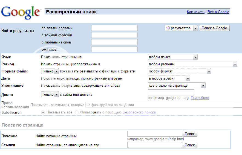Open the 'любом регионе' region dropdown
The image size is (242, 155).
pyautogui.click(x=192, y=64)
